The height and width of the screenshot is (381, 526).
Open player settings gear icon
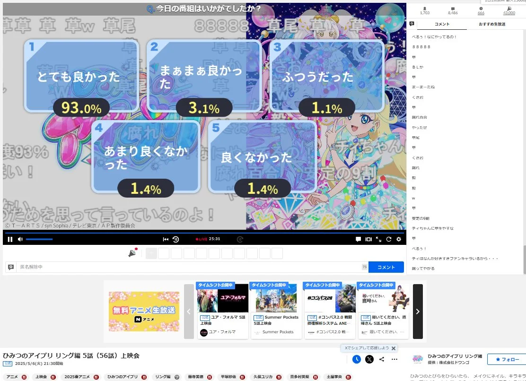[399, 239]
